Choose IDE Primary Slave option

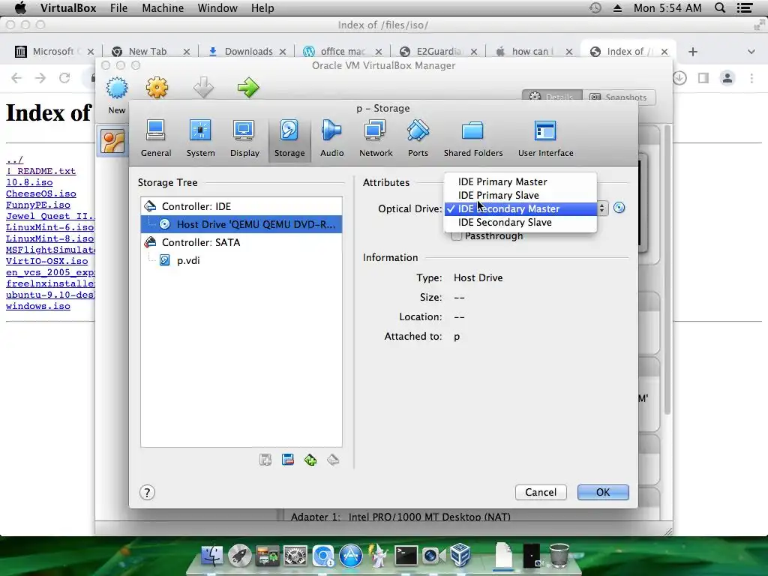tap(520, 195)
